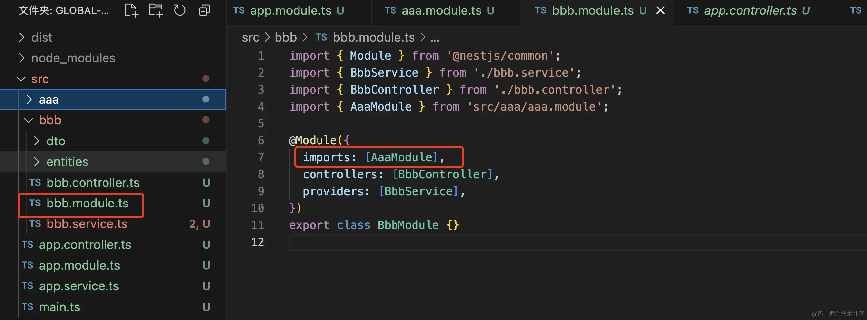Collapse all folders in explorer
This screenshot has height=320, width=867.
(204, 10)
